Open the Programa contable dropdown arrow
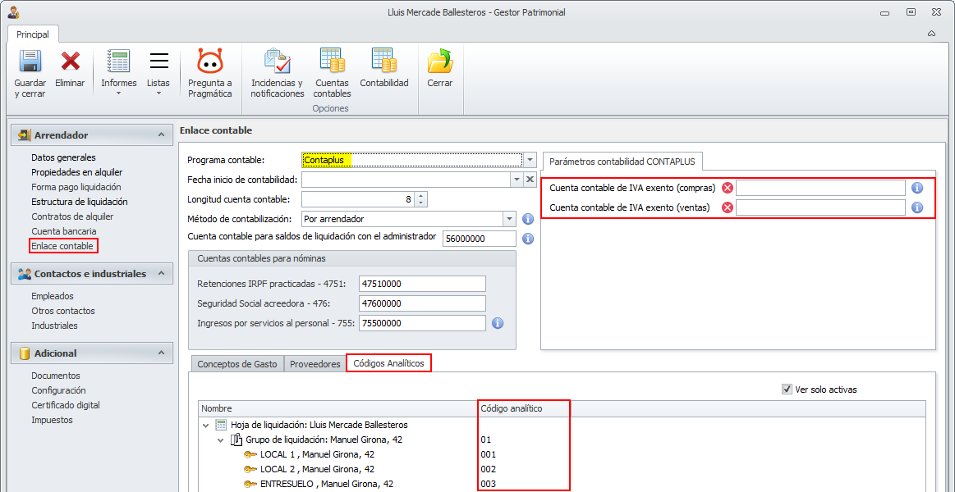 point(530,160)
